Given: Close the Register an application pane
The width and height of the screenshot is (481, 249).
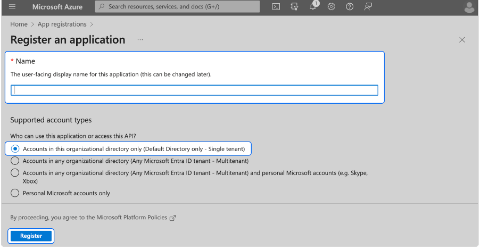Looking at the screenshot, I should point(462,40).
